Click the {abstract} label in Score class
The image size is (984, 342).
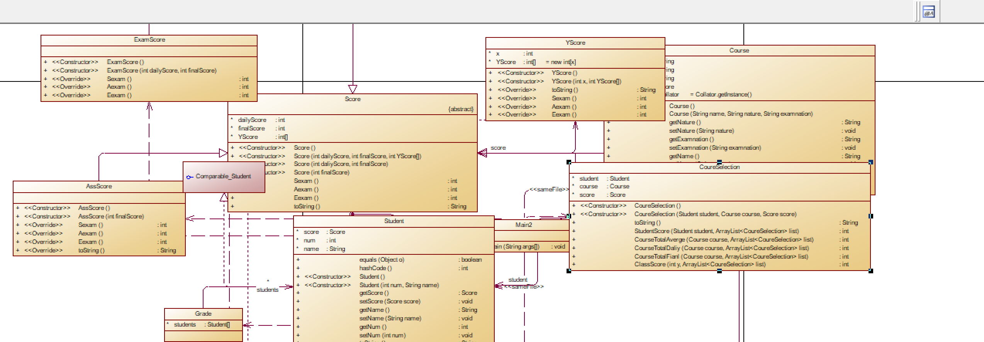(461, 109)
